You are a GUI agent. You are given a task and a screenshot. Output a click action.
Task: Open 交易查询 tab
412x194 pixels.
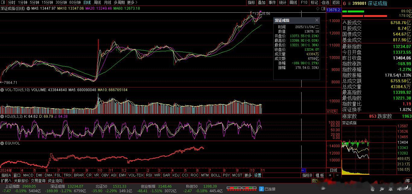(38, 181)
